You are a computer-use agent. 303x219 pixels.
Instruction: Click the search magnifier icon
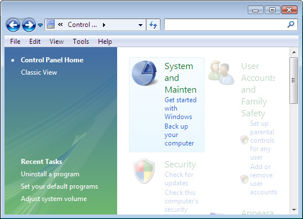(291, 25)
